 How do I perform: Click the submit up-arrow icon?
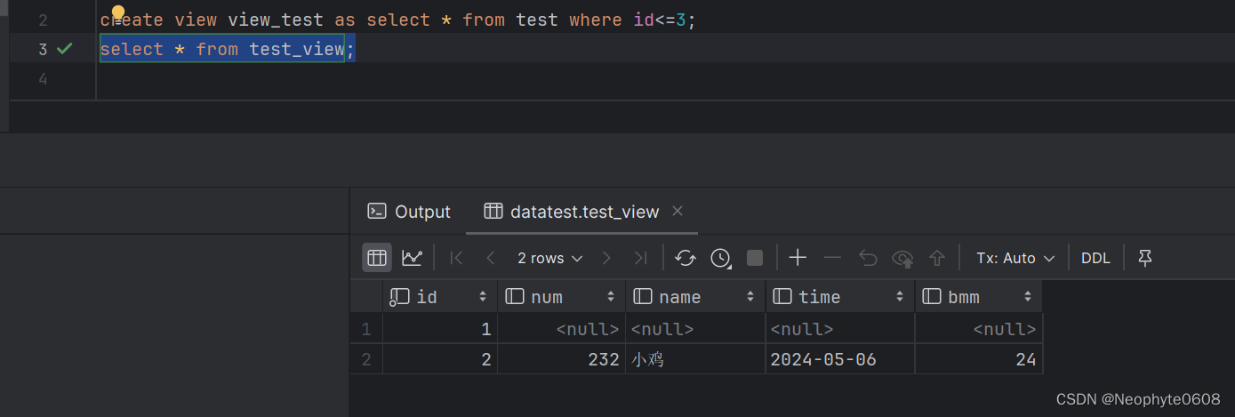coord(936,258)
